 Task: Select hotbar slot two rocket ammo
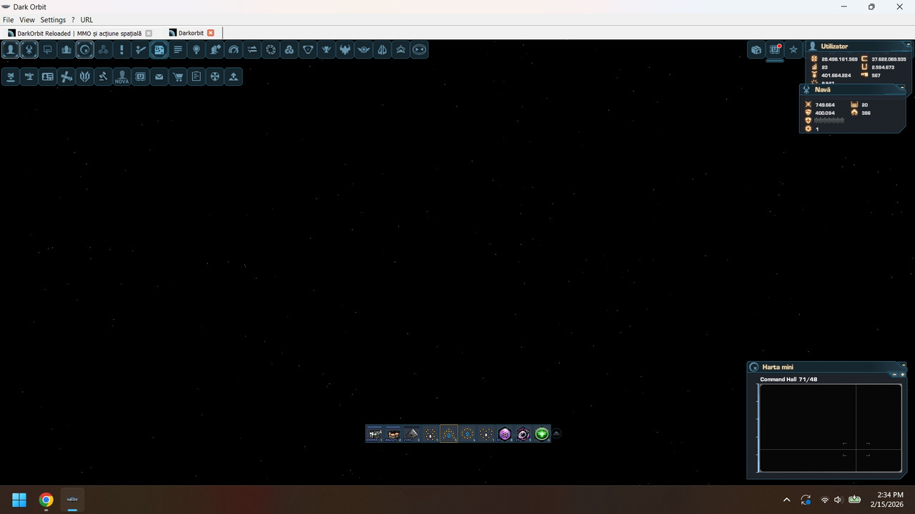pyautogui.click(x=392, y=433)
